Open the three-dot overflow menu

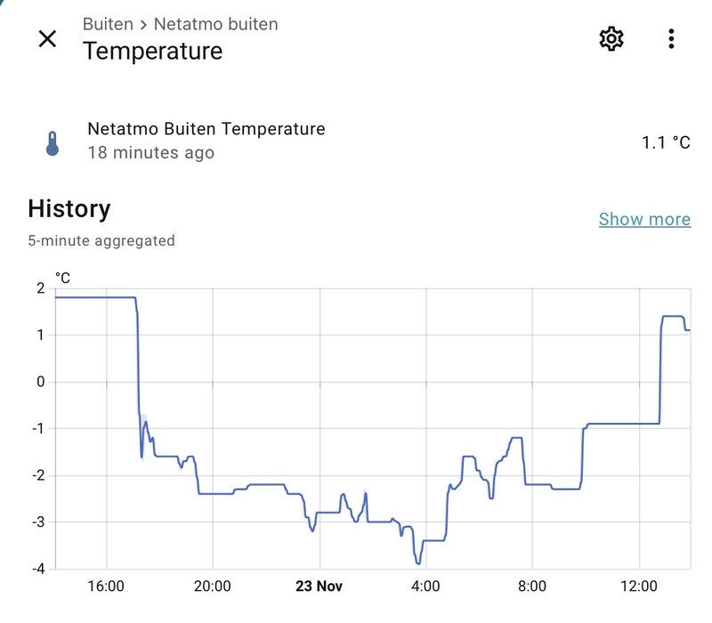(671, 38)
